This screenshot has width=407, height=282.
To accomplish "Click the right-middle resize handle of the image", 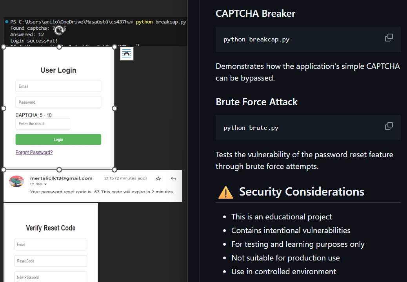I will click(114, 108).
